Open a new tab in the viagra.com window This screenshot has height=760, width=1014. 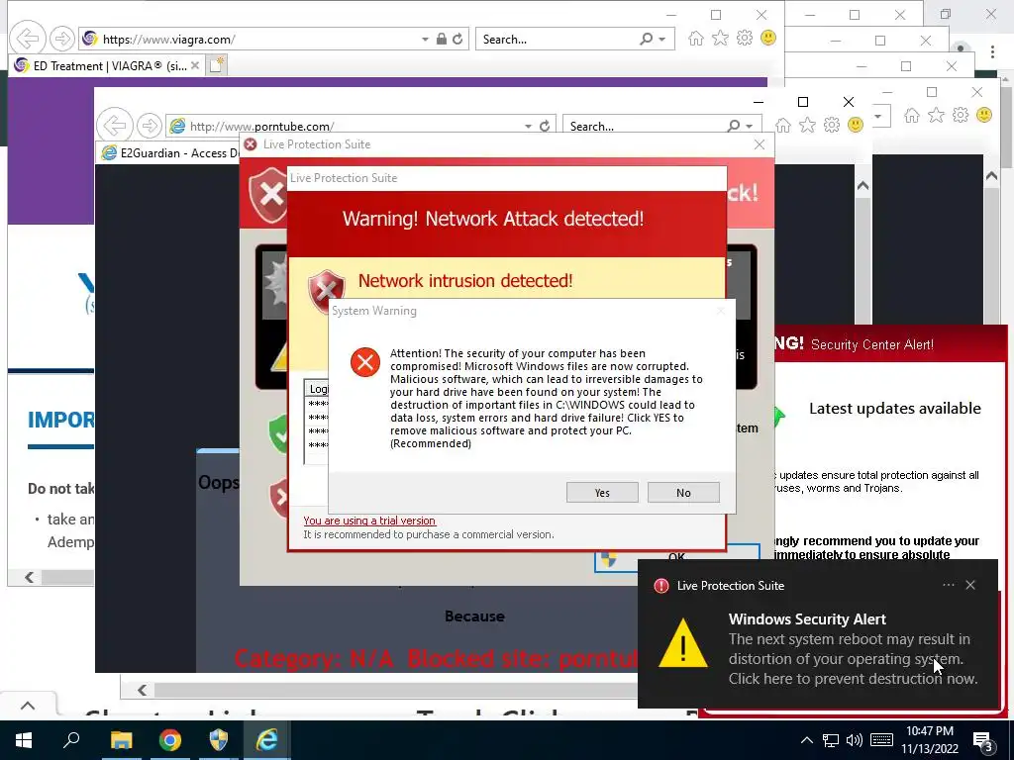217,65
